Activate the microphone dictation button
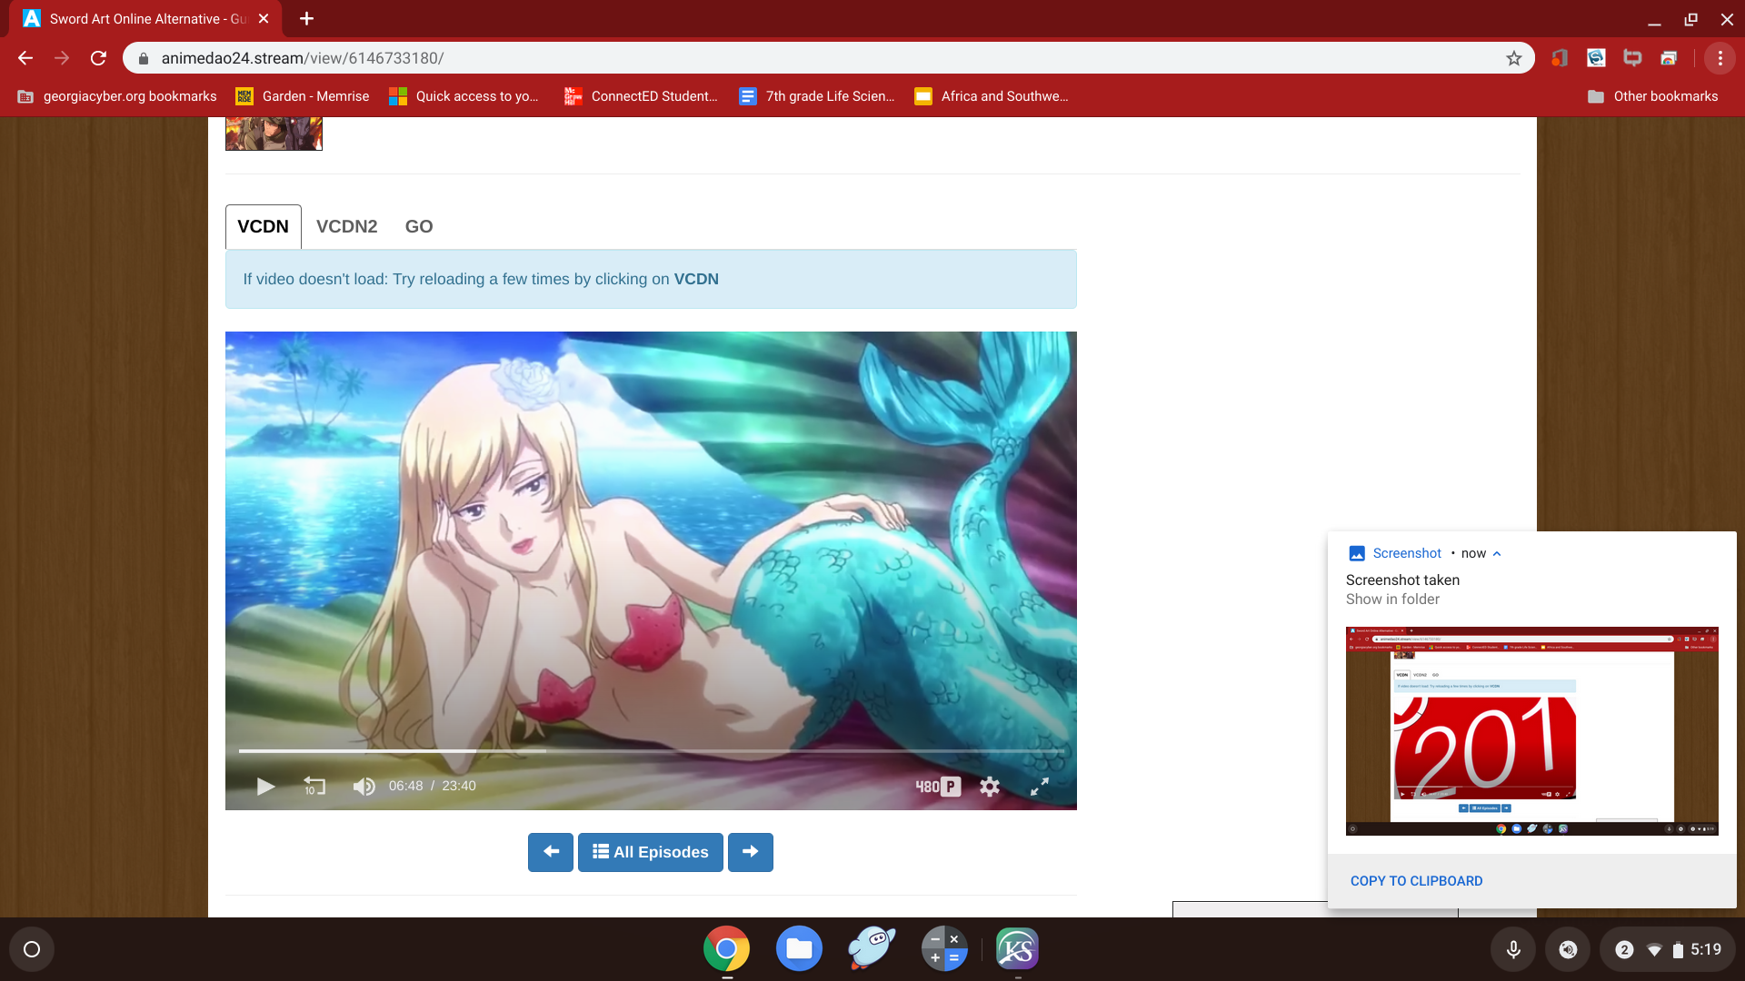The height and width of the screenshot is (981, 1745). pos(1513,949)
